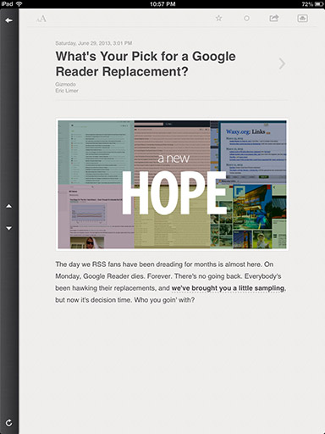
Task: Tap the 10:57 PM clock
Action: (162, 4)
